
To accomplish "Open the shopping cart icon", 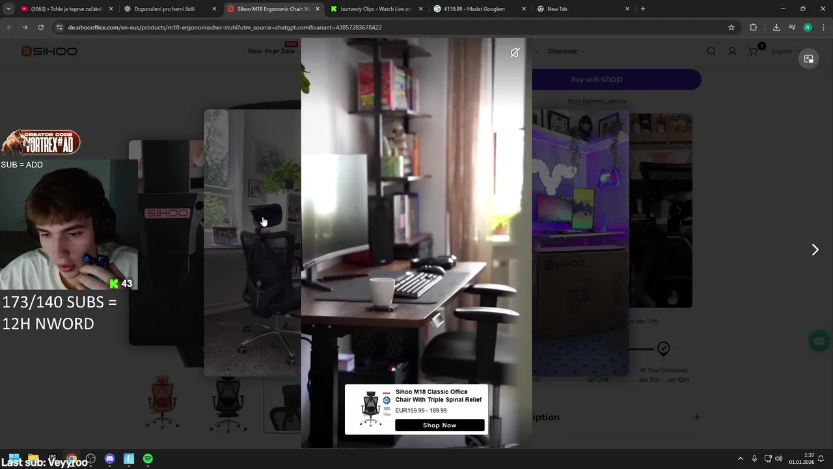I will pyautogui.click(x=753, y=51).
